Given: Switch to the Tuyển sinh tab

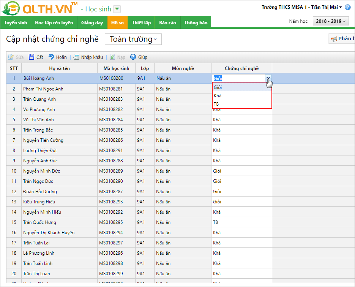Looking at the screenshot, I should pyautogui.click(x=16, y=23).
